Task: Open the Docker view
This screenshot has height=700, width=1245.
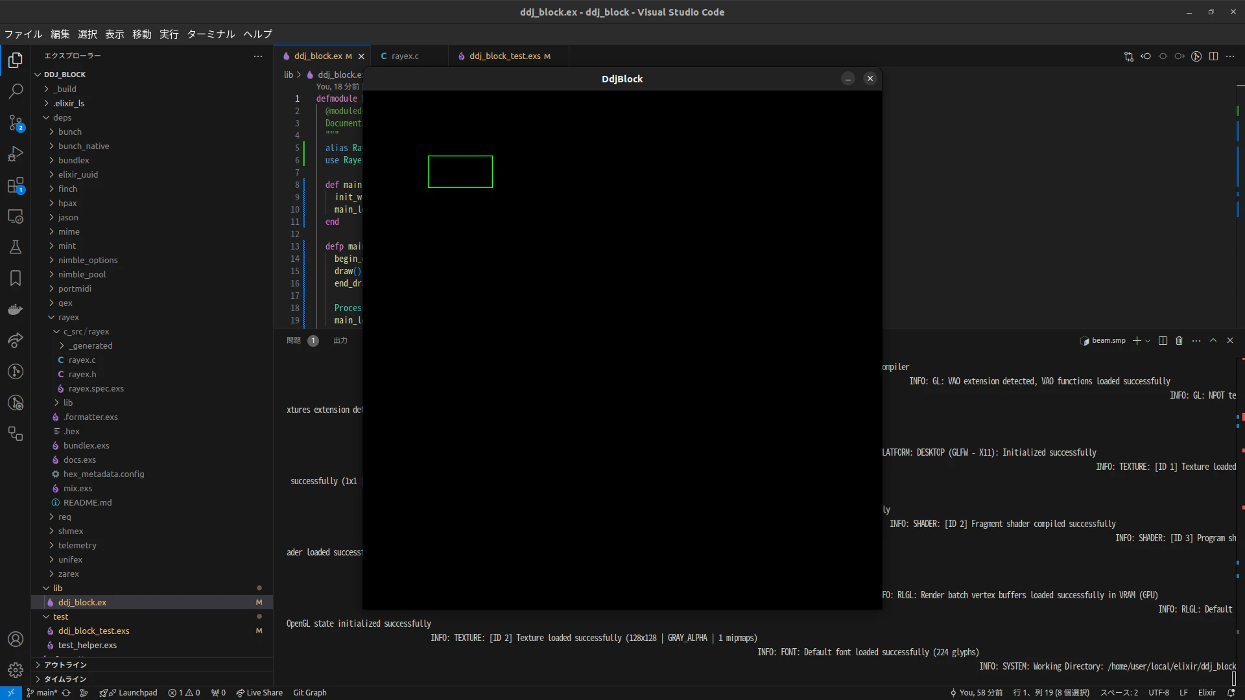Action: pos(16,309)
